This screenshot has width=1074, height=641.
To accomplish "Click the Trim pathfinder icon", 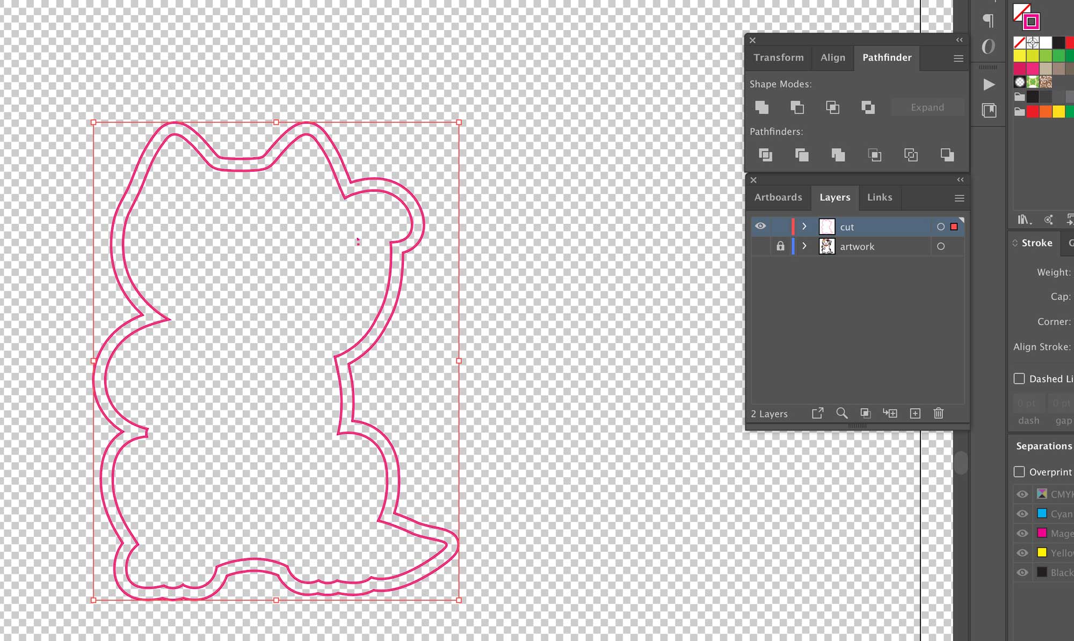I will (x=802, y=155).
